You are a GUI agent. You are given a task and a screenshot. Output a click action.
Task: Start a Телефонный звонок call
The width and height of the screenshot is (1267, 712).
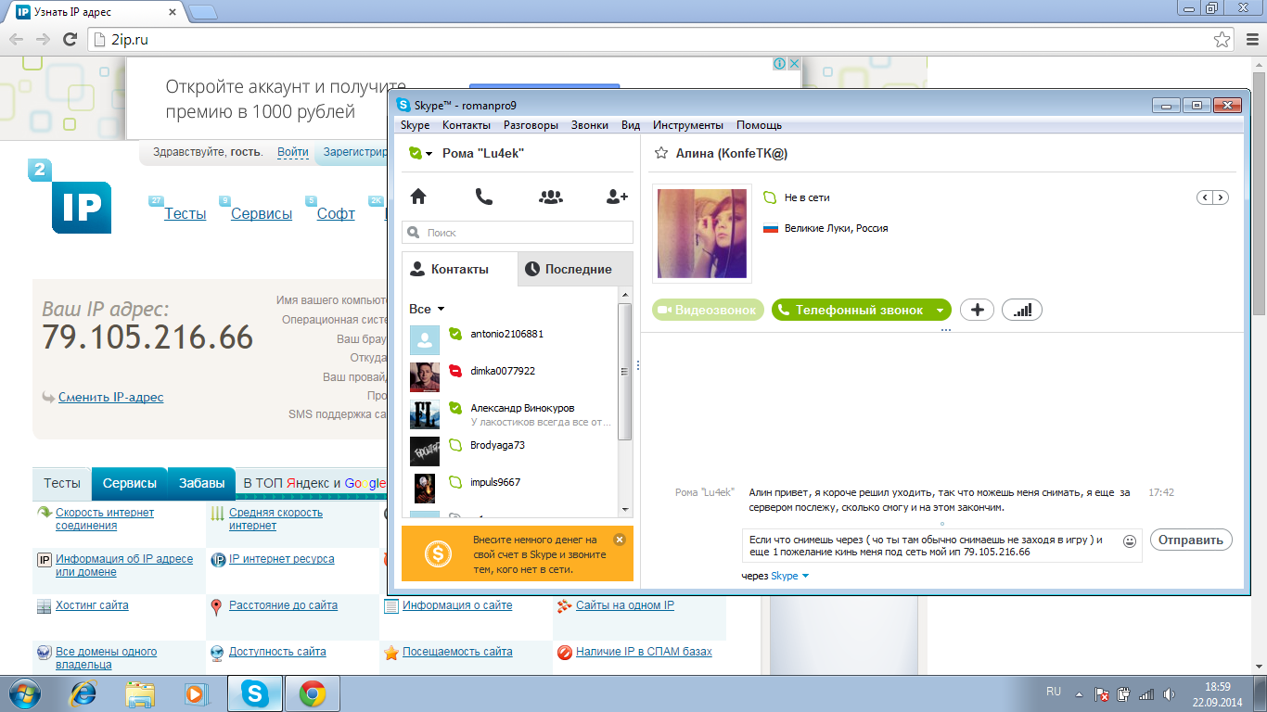coord(851,311)
